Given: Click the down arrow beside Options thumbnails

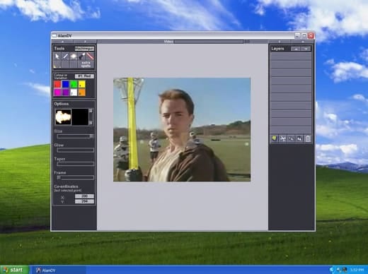Looking at the screenshot, I should tap(91, 123).
